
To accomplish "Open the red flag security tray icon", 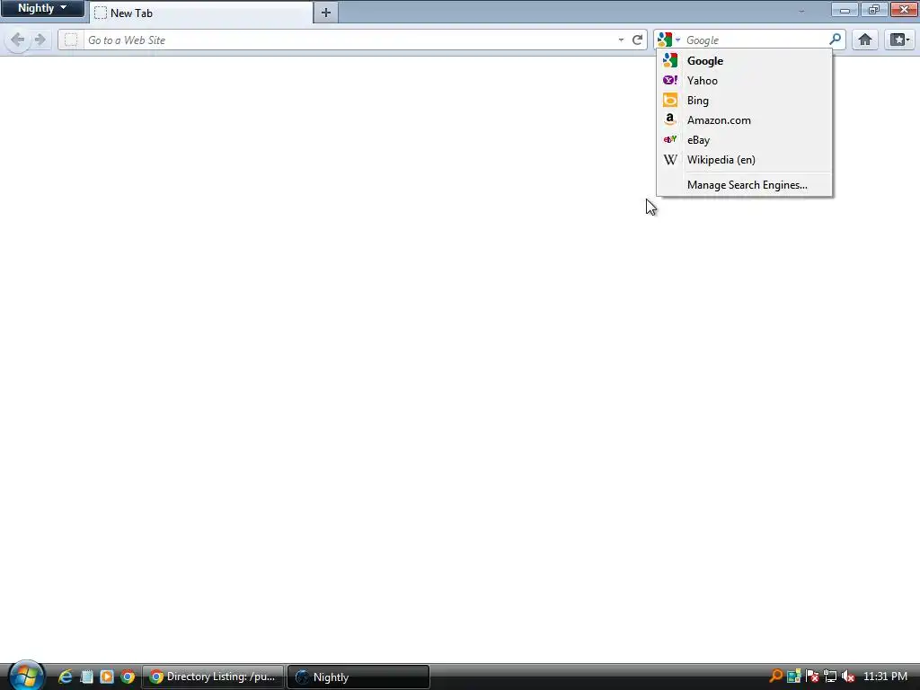I will coord(812,677).
